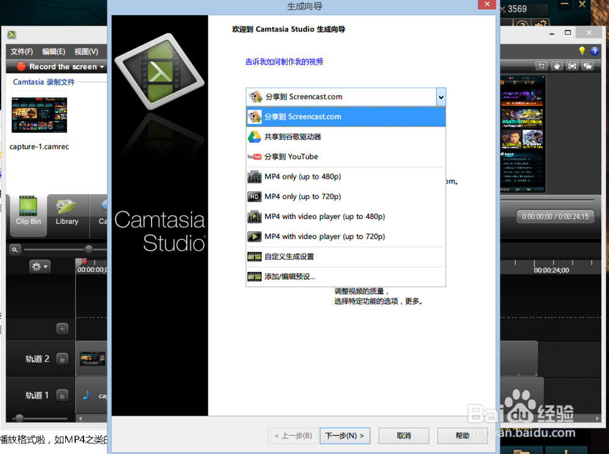Select 分享到 Screencast.com in dropdown list
Viewport: 609px width, 454px height.
(x=346, y=117)
